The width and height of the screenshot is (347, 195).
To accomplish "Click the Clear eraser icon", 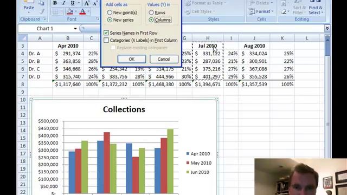I will click(x=284, y=11).
